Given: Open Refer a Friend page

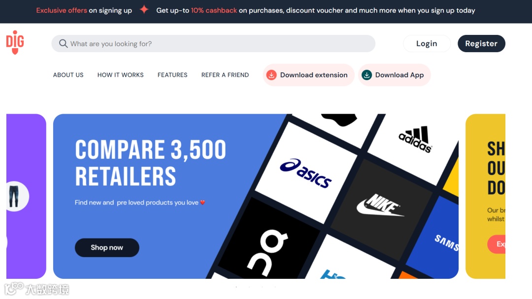Looking at the screenshot, I should tap(225, 75).
